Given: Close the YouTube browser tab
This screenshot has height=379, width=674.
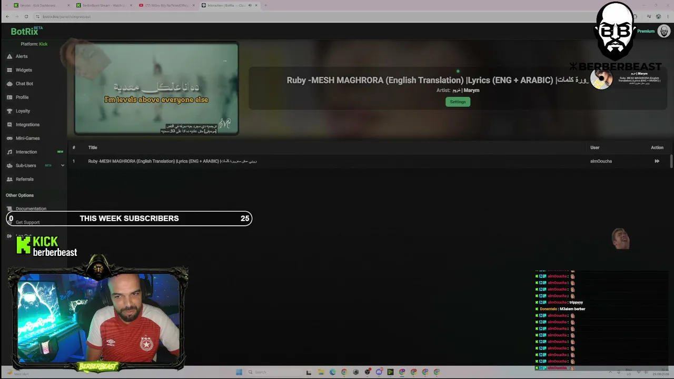Looking at the screenshot, I should (193, 5).
